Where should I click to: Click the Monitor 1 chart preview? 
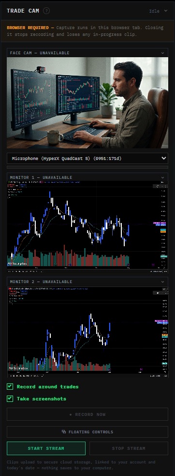87,227
